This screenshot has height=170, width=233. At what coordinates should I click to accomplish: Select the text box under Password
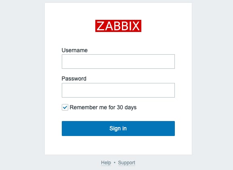(x=118, y=90)
